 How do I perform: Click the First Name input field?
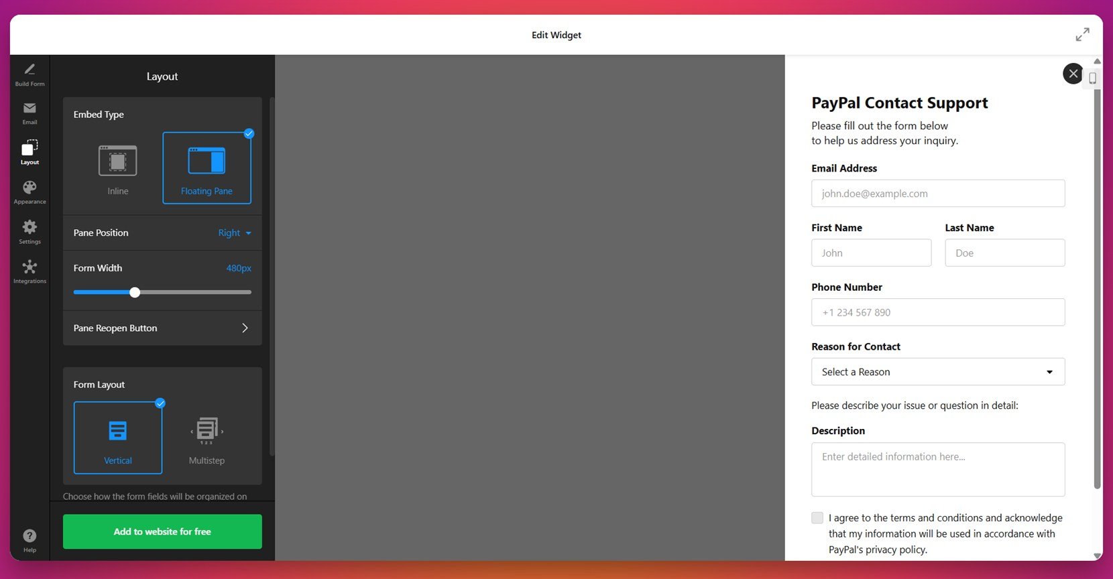[x=871, y=253]
